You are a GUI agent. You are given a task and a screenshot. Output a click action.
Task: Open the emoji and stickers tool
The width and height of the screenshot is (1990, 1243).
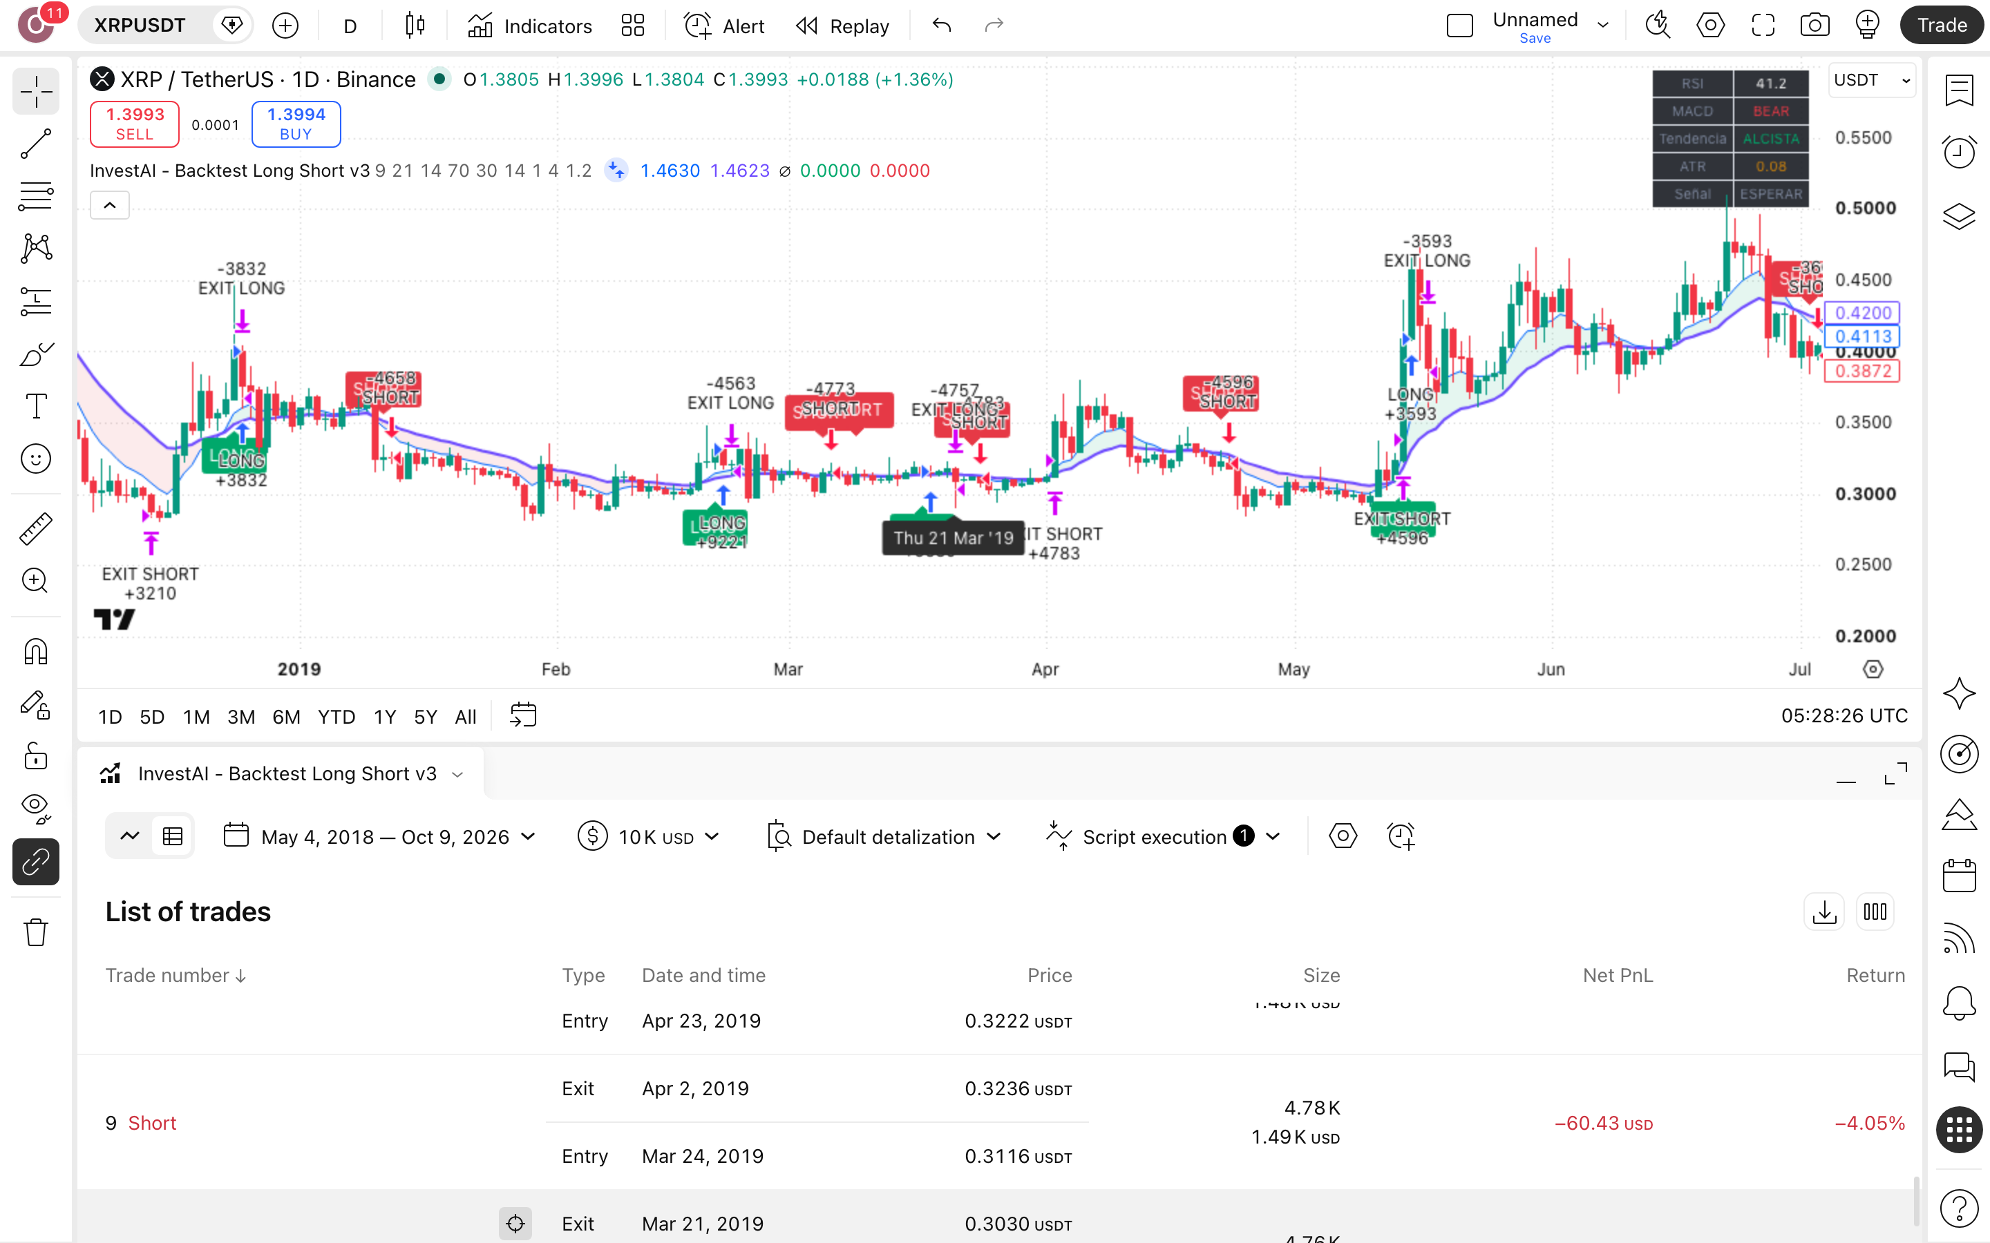click(x=35, y=459)
